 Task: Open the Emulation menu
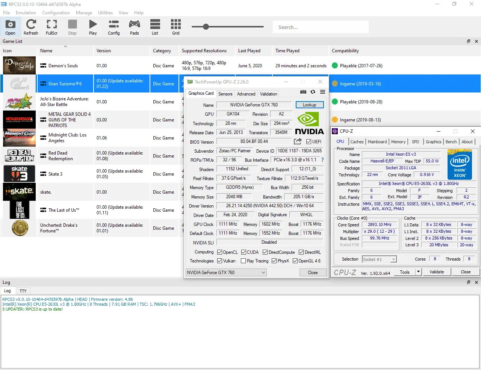tap(26, 13)
